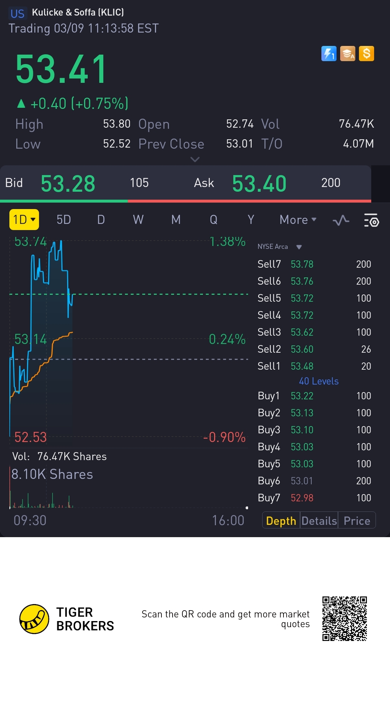Switch to the Price tab
Viewport: 390px width, 701px height.
point(357,521)
